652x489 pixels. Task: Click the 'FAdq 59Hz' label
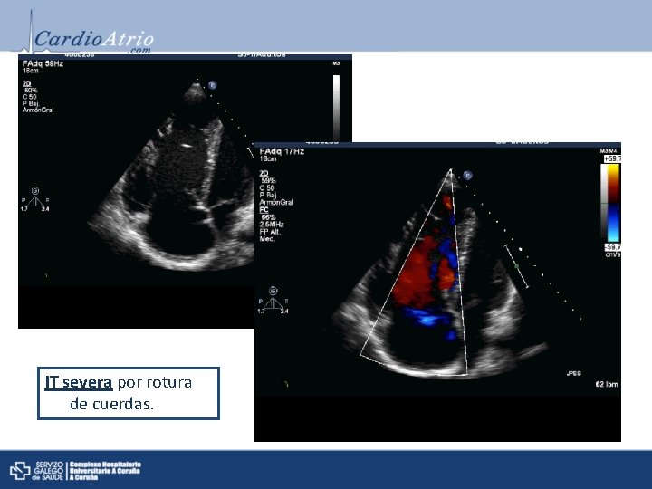tap(43, 63)
